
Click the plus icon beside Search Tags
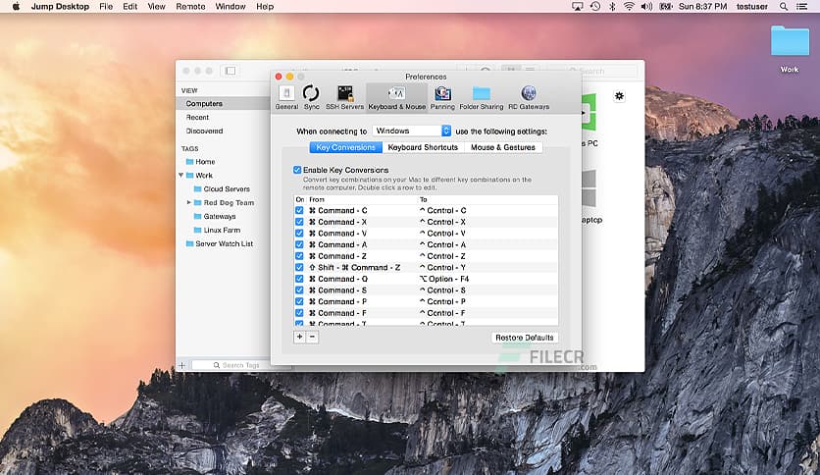point(182,365)
